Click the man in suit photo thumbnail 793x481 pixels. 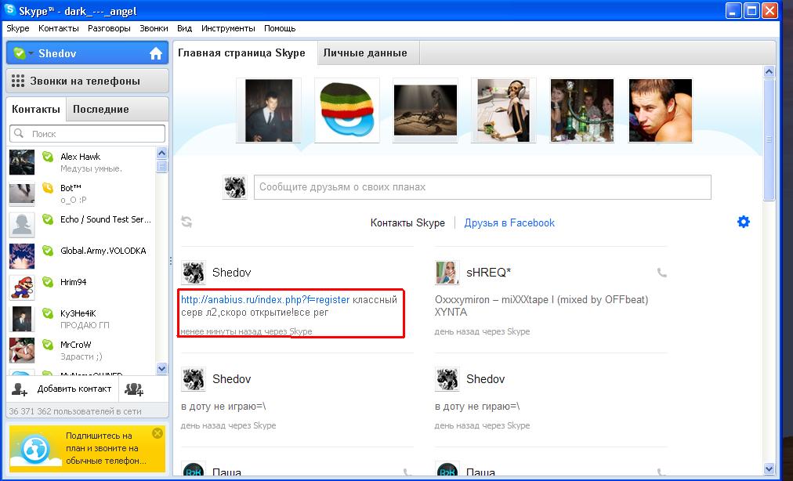[x=269, y=110]
